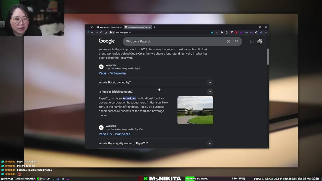Click inside the Google search box
This screenshot has height=181, width=322.
pyautogui.click(x=175, y=41)
